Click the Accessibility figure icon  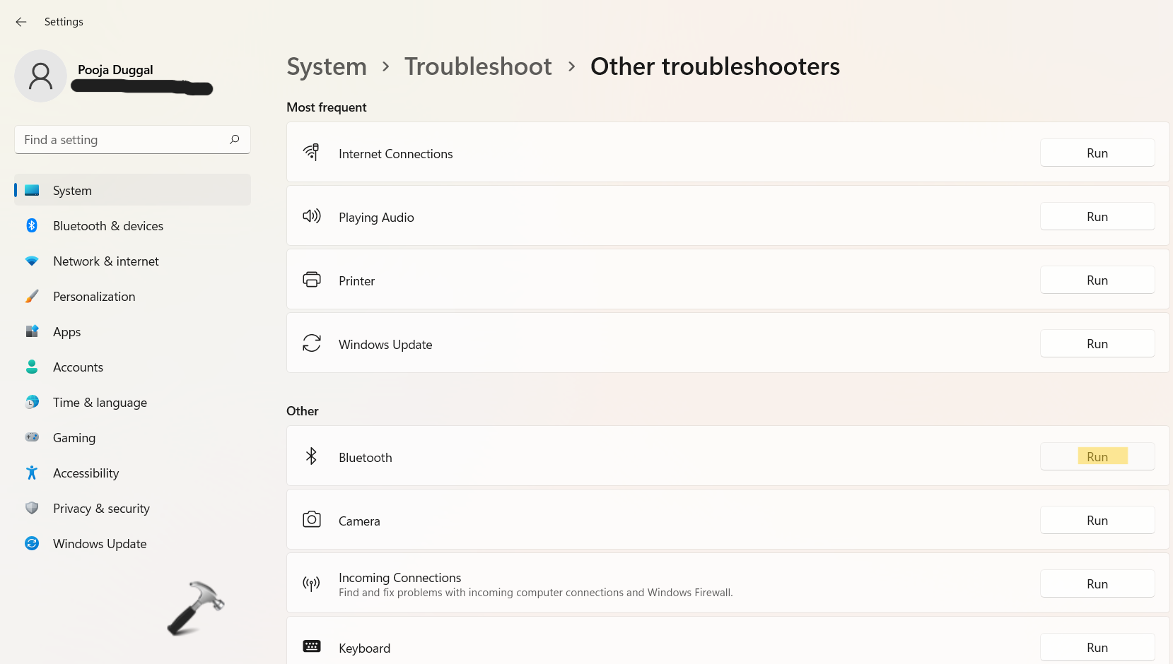(x=32, y=473)
